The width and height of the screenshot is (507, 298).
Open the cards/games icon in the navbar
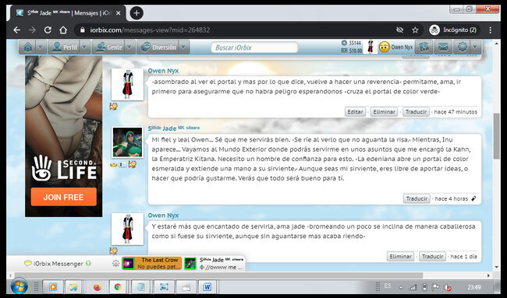coord(424,47)
